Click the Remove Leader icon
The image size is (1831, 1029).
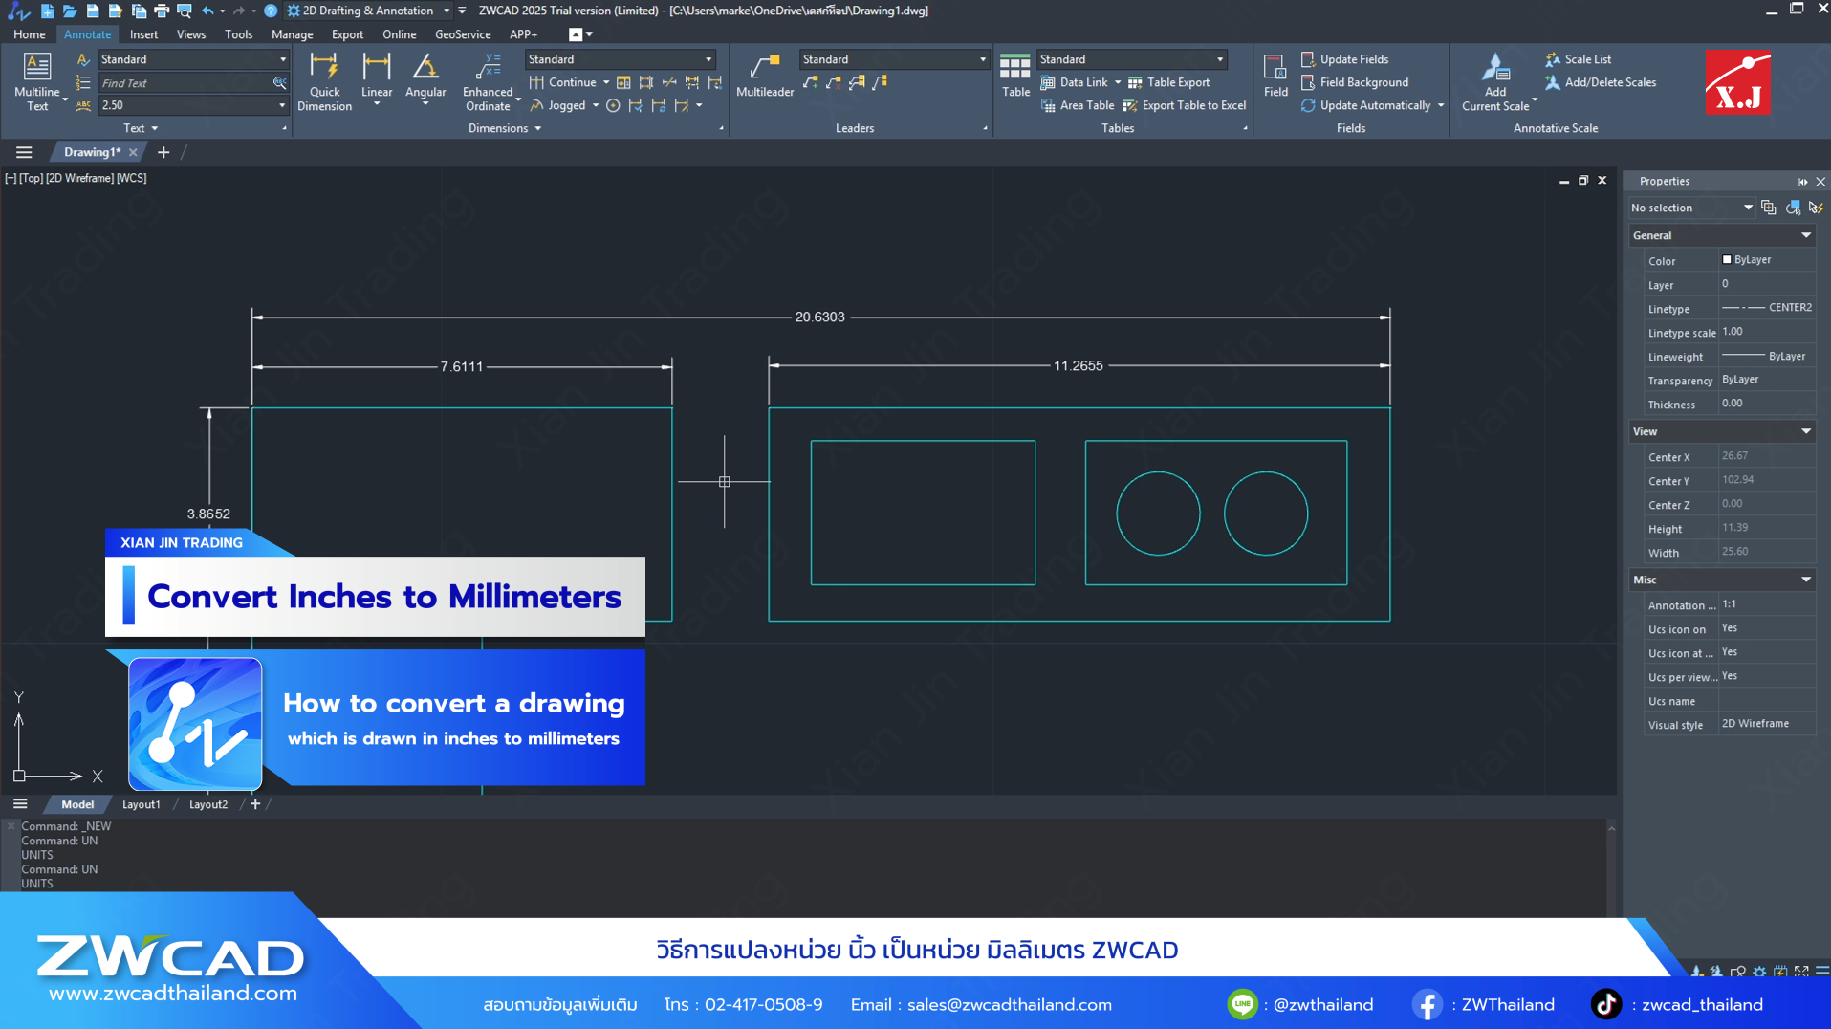[834, 82]
